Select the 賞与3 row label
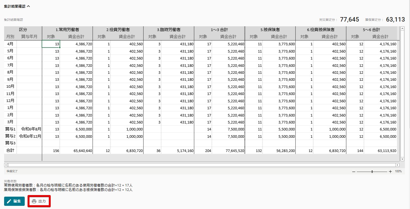The height and width of the screenshot is (209, 410). point(10,143)
